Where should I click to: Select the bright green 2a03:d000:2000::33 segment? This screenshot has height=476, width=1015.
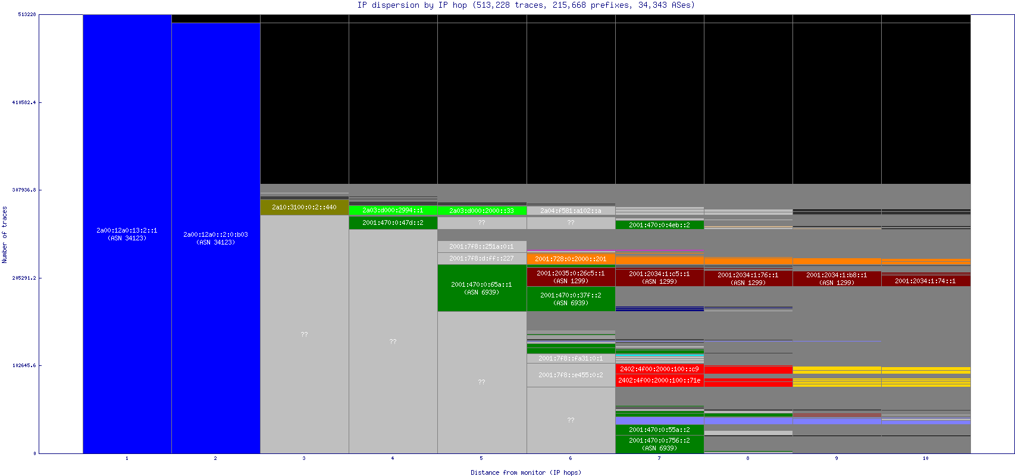(481, 211)
